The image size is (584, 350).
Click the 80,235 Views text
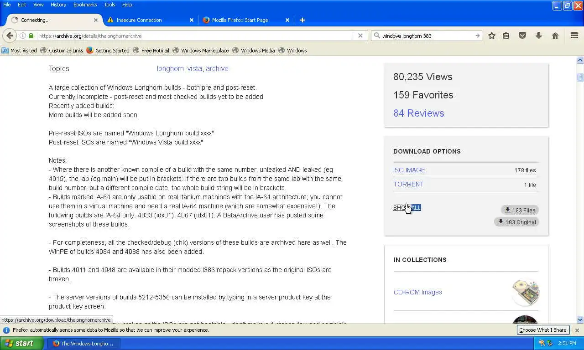[422, 77]
